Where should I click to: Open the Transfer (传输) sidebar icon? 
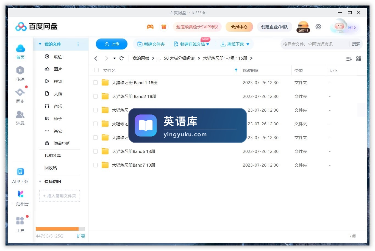pyautogui.click(x=20, y=70)
